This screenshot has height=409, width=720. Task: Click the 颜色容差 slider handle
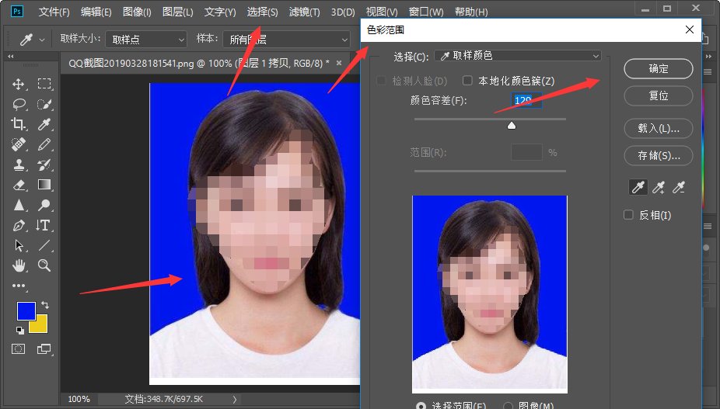click(512, 125)
